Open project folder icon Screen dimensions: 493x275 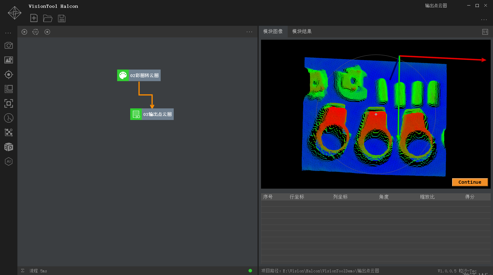[48, 19]
